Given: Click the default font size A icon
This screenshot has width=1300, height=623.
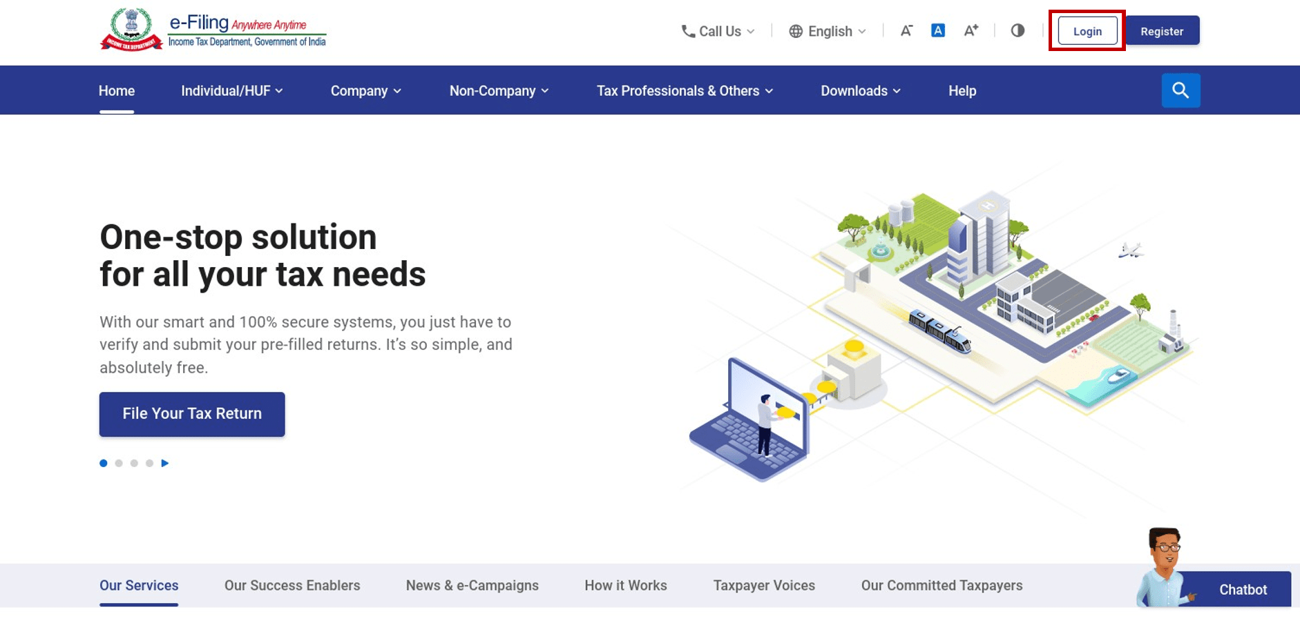Looking at the screenshot, I should pos(937,30).
